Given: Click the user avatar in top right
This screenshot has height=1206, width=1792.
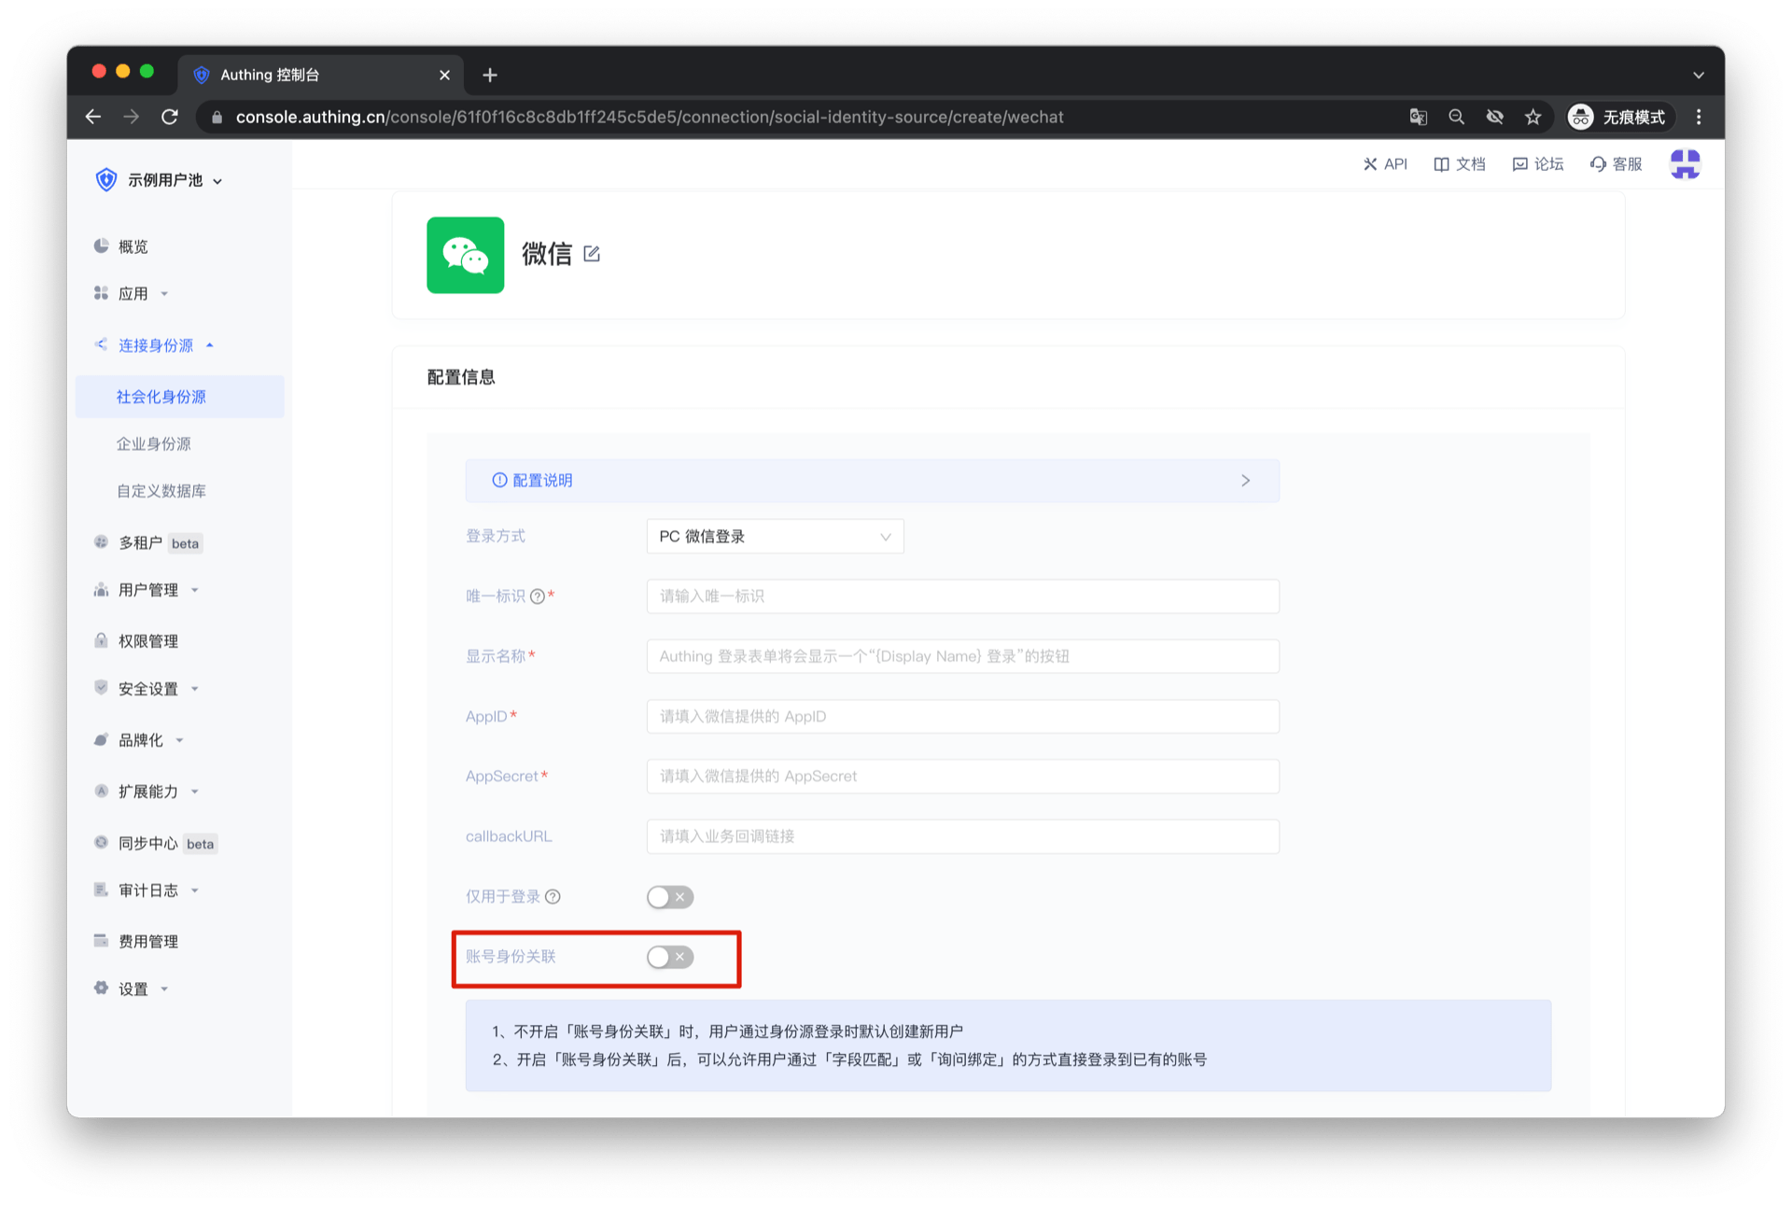Looking at the screenshot, I should pyautogui.click(x=1685, y=164).
